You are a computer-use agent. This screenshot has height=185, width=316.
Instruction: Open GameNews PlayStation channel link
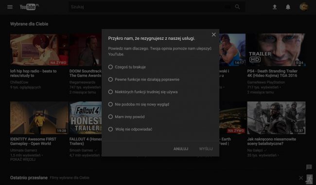266,83
